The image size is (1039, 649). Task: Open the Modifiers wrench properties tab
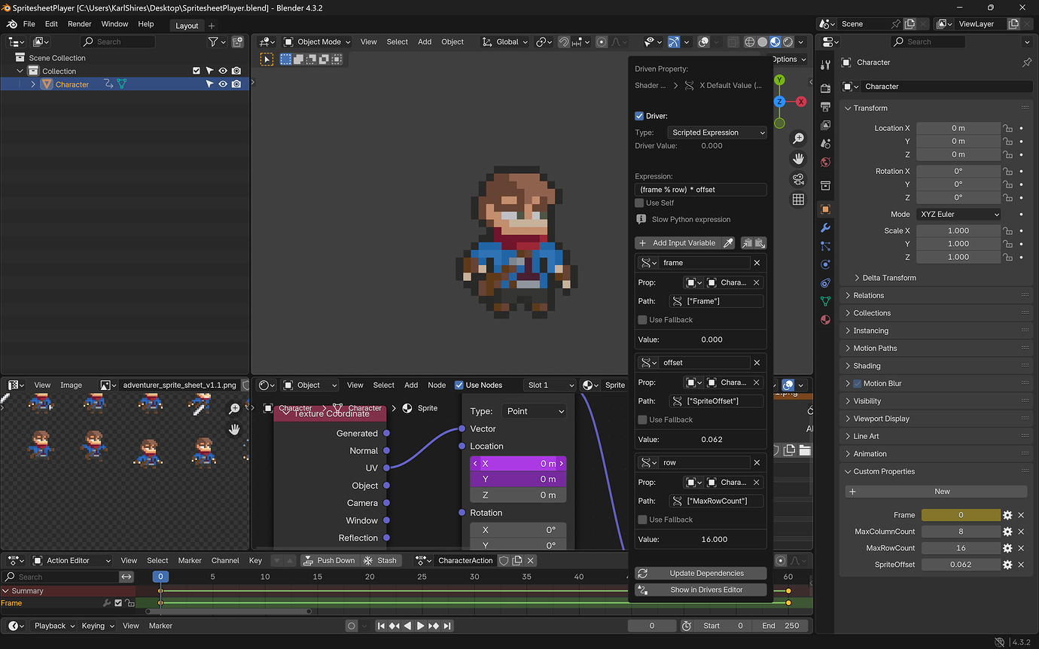pos(825,227)
